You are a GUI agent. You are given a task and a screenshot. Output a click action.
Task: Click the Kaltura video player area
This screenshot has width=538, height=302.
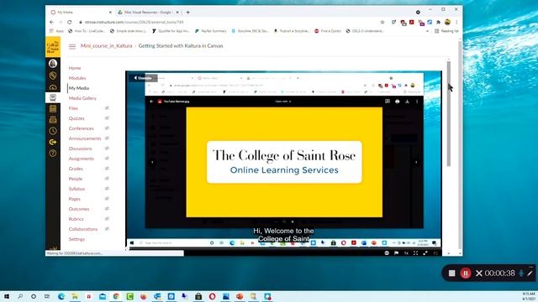(284, 159)
